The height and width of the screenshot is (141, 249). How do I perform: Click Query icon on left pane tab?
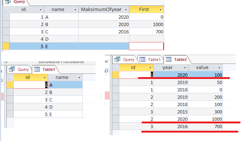click(x=12, y=69)
